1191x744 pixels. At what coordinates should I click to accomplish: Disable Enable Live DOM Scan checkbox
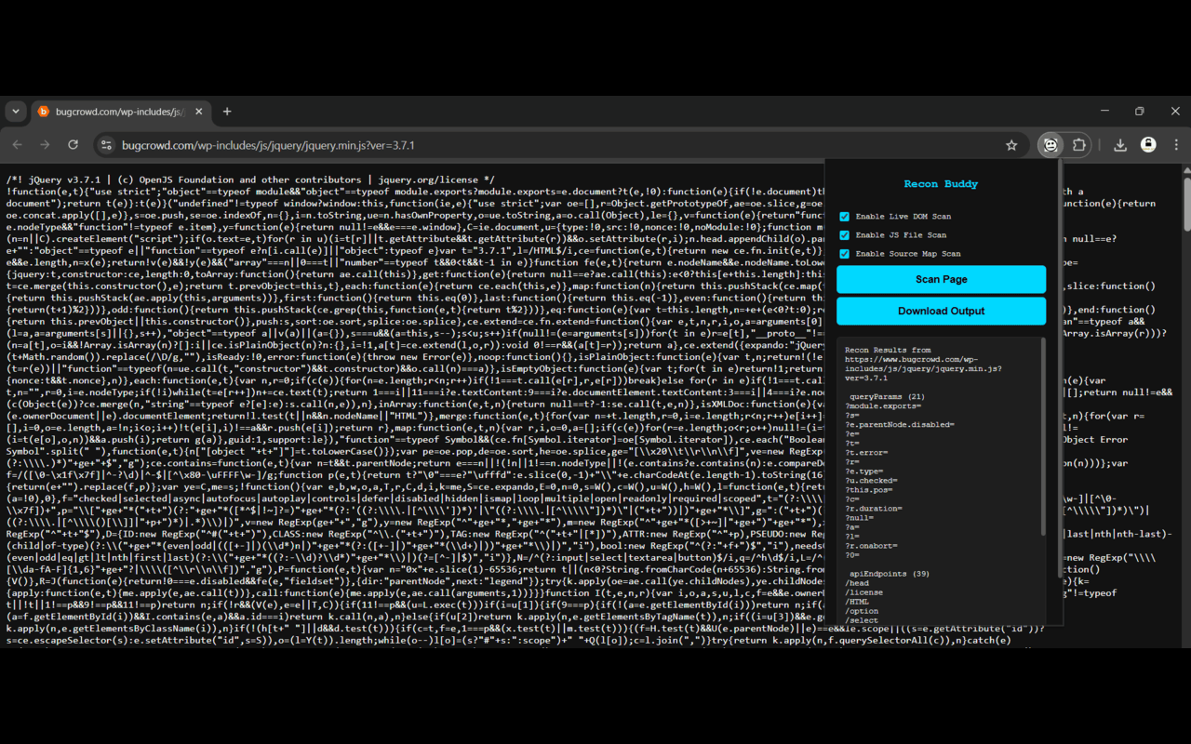[x=845, y=217]
